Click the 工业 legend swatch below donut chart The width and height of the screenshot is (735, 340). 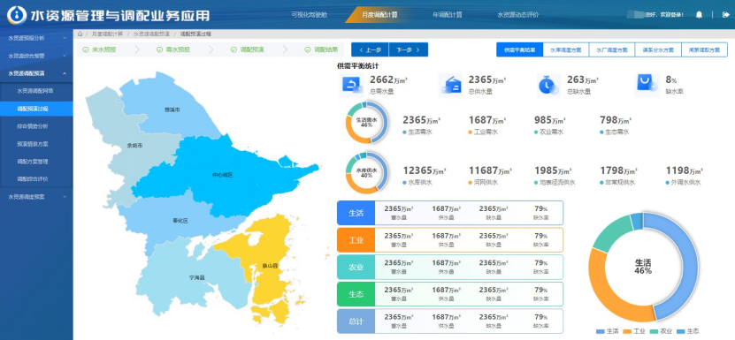(x=627, y=331)
